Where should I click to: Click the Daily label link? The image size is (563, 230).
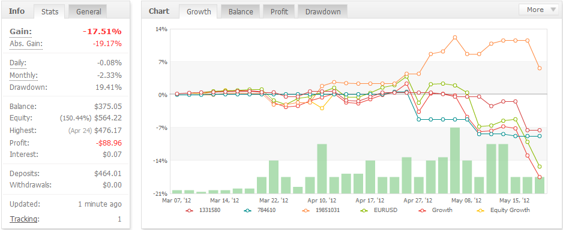[x=18, y=63]
